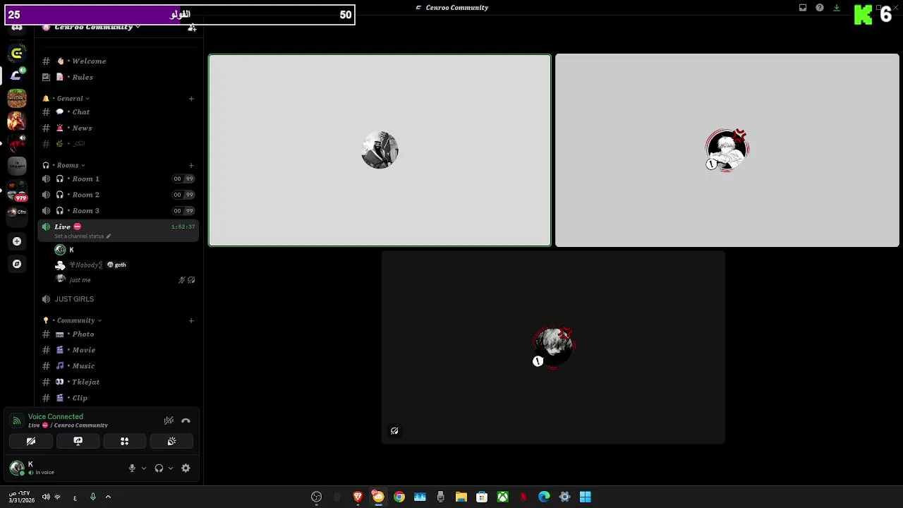Show hidden tray icons chevron
Screen dimensions: 903x508
(x=108, y=497)
